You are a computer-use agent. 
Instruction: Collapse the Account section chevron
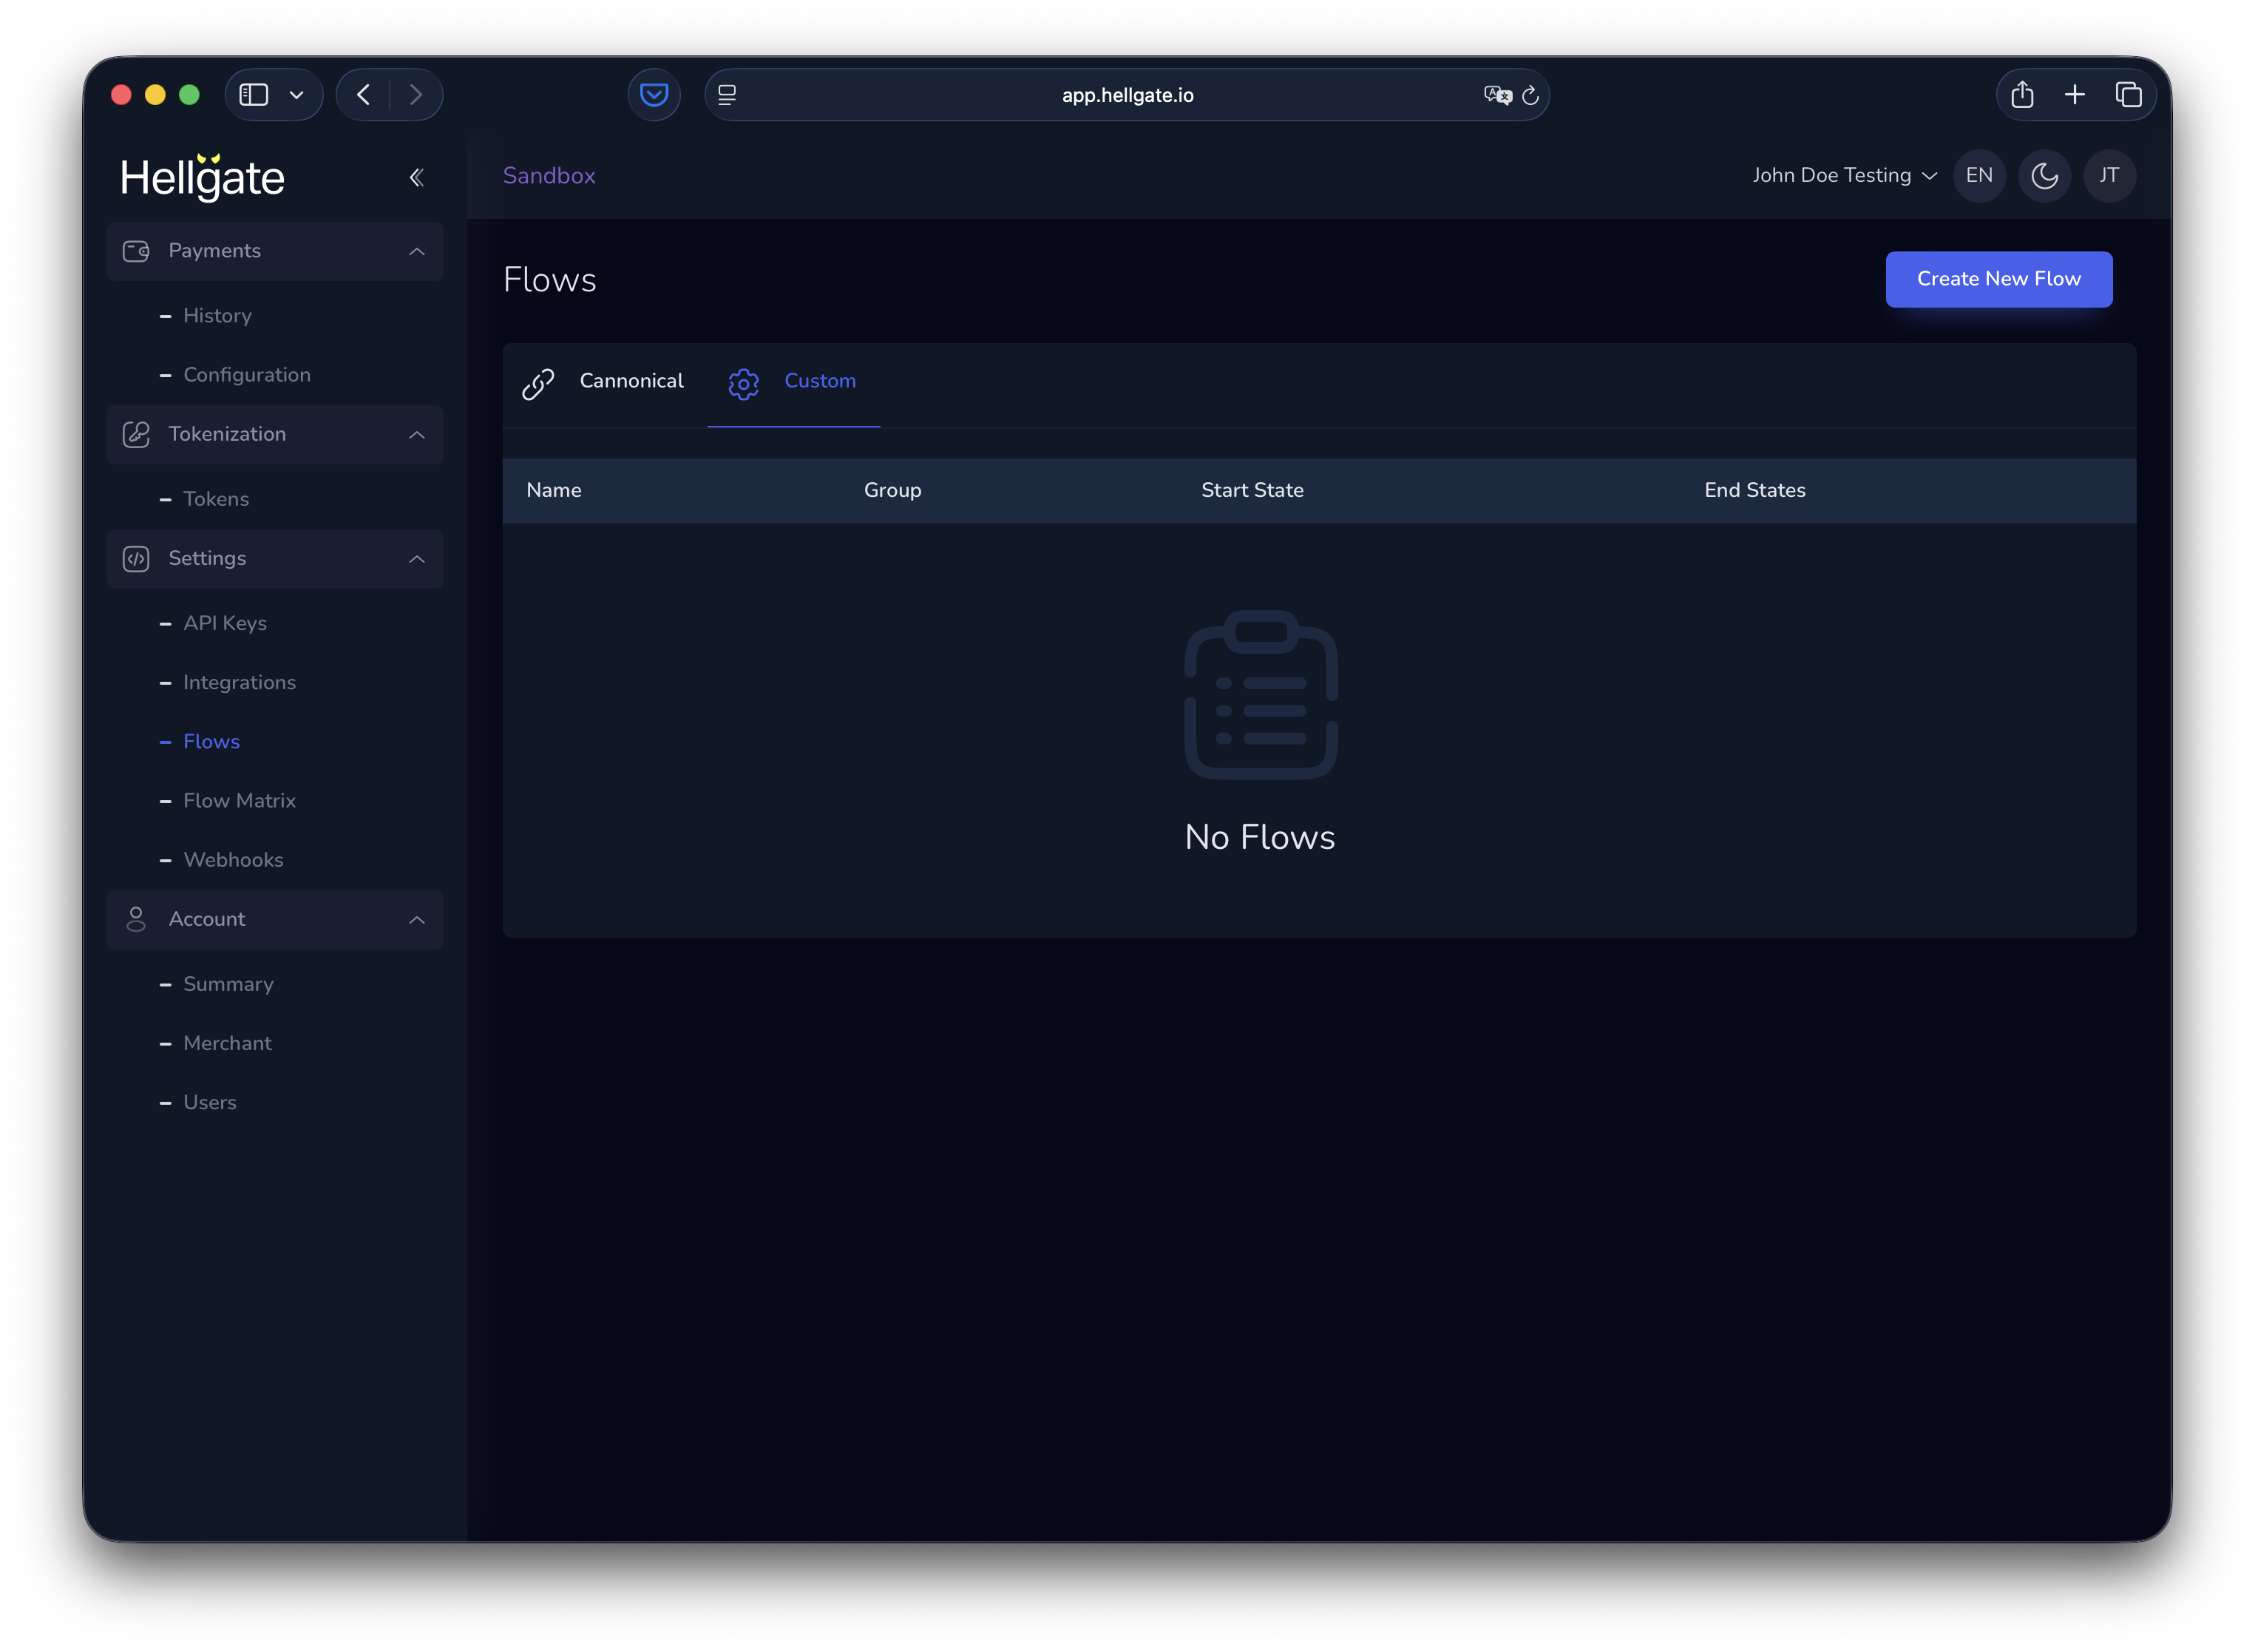pyautogui.click(x=417, y=919)
